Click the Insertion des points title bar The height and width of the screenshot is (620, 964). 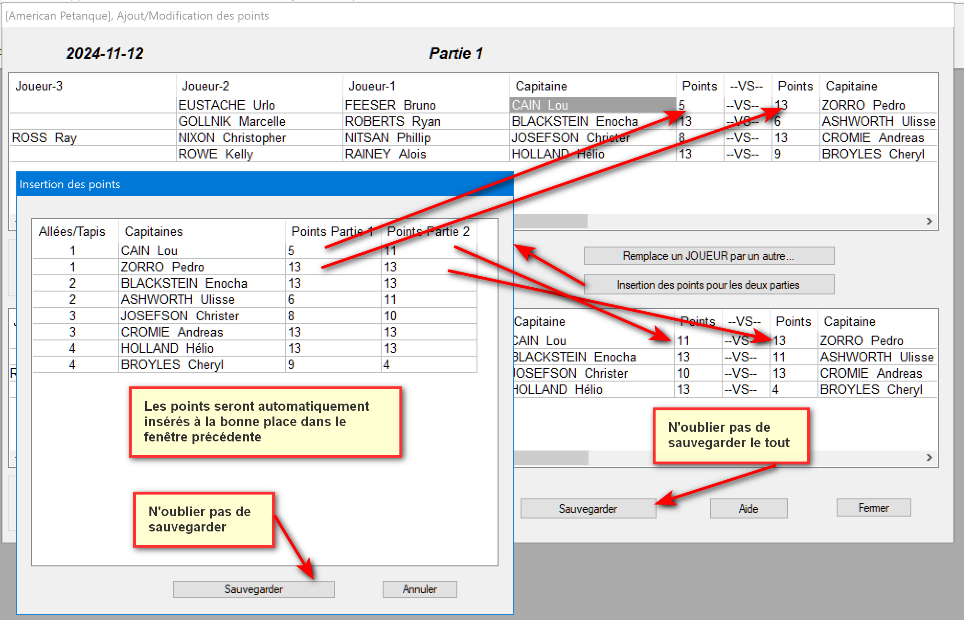pos(264,184)
